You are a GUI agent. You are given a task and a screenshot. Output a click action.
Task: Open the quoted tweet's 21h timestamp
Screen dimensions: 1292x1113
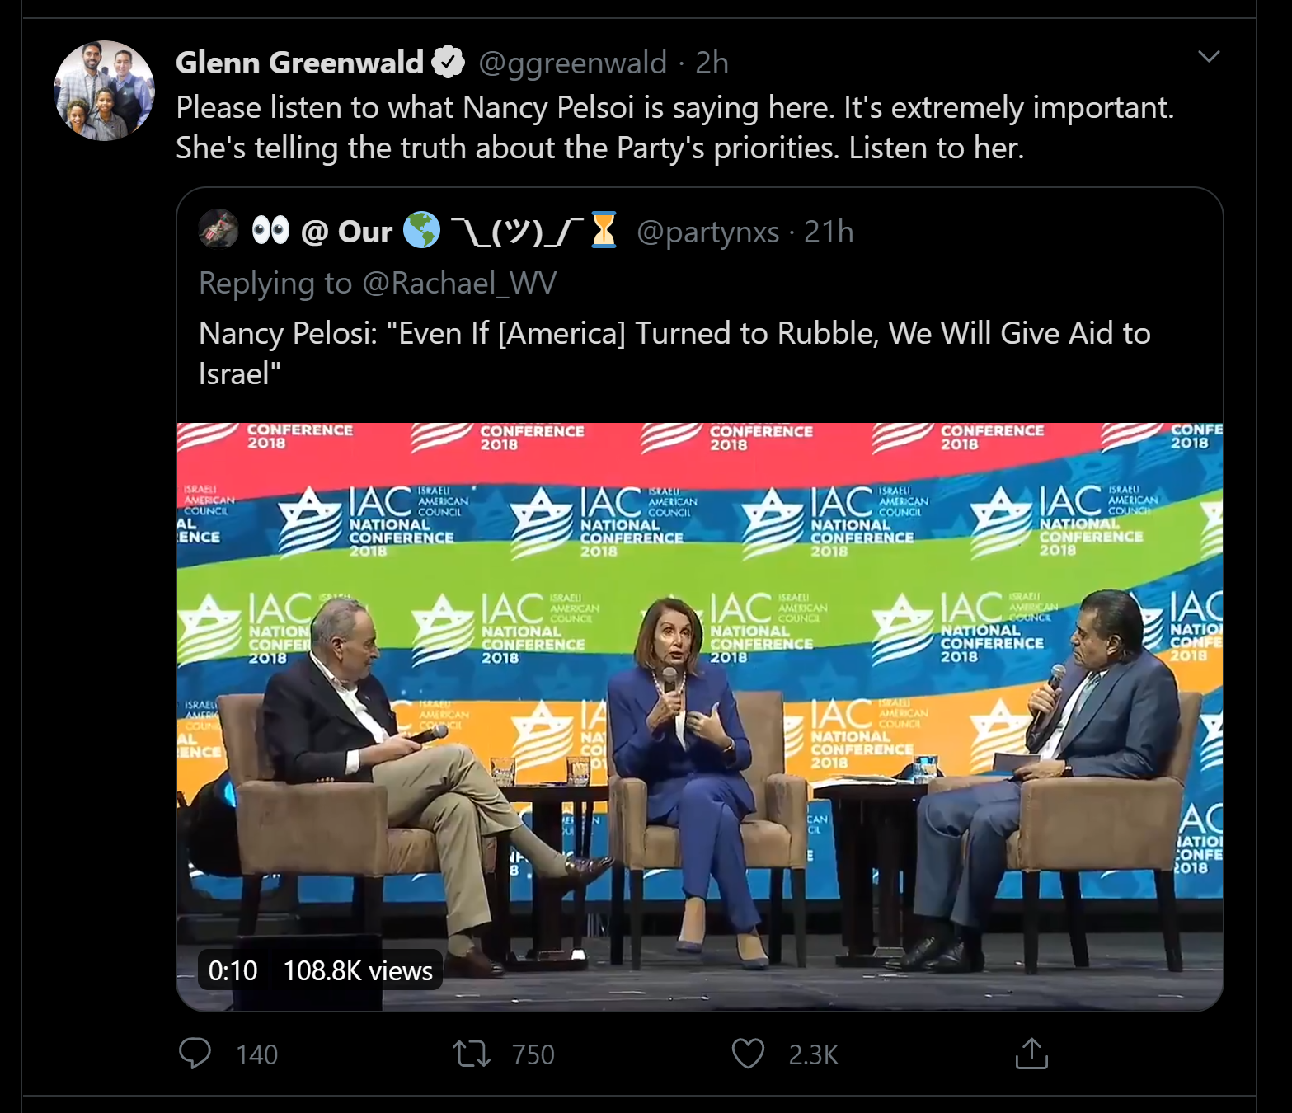[829, 232]
